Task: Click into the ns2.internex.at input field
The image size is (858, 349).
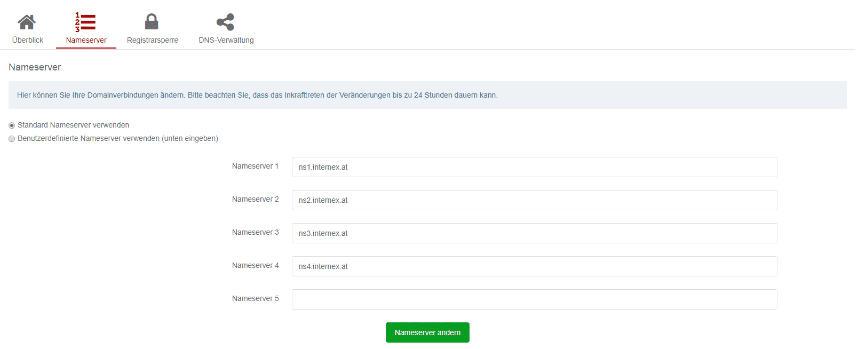Action: tap(534, 200)
